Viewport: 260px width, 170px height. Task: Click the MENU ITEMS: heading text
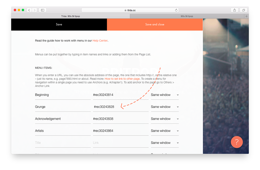(x=43, y=68)
